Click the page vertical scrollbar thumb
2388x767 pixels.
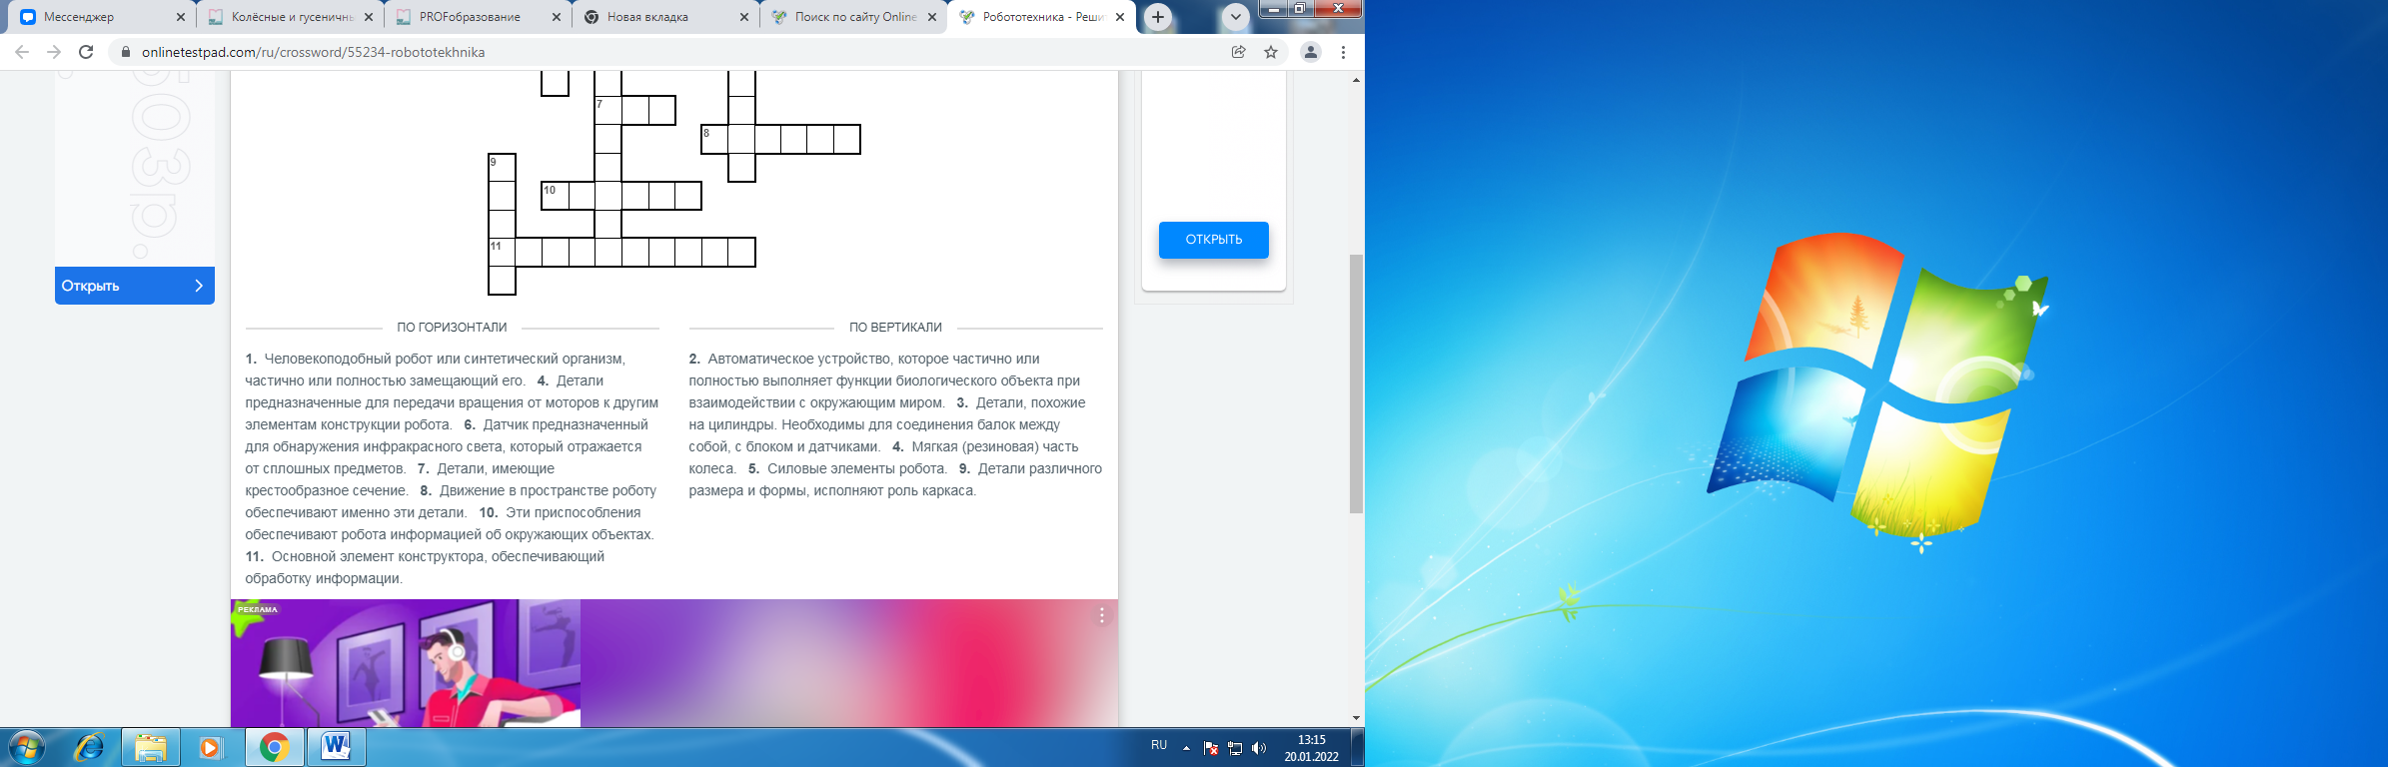1356,384
